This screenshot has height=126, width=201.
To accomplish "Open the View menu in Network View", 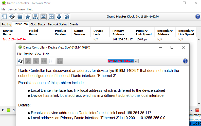I will click(22, 9).
